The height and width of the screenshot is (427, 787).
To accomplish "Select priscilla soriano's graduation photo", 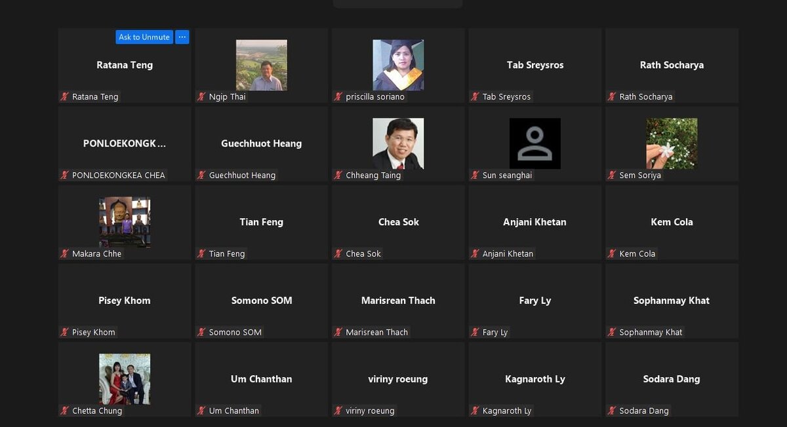I will (398, 65).
